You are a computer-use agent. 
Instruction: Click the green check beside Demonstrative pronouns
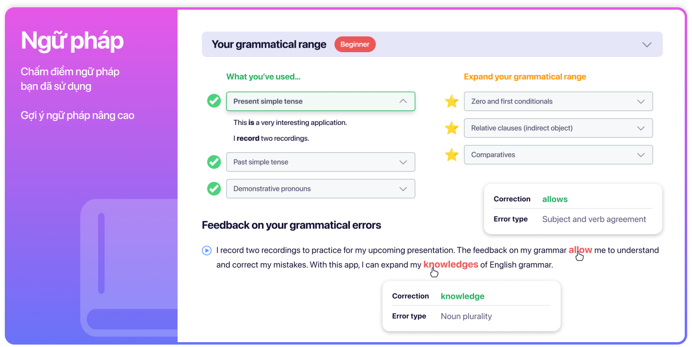(214, 188)
